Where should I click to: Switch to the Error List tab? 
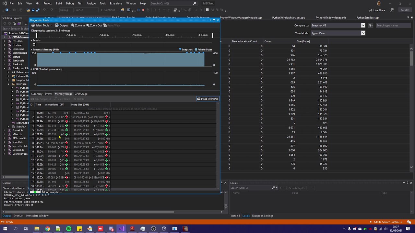[x=18, y=216]
